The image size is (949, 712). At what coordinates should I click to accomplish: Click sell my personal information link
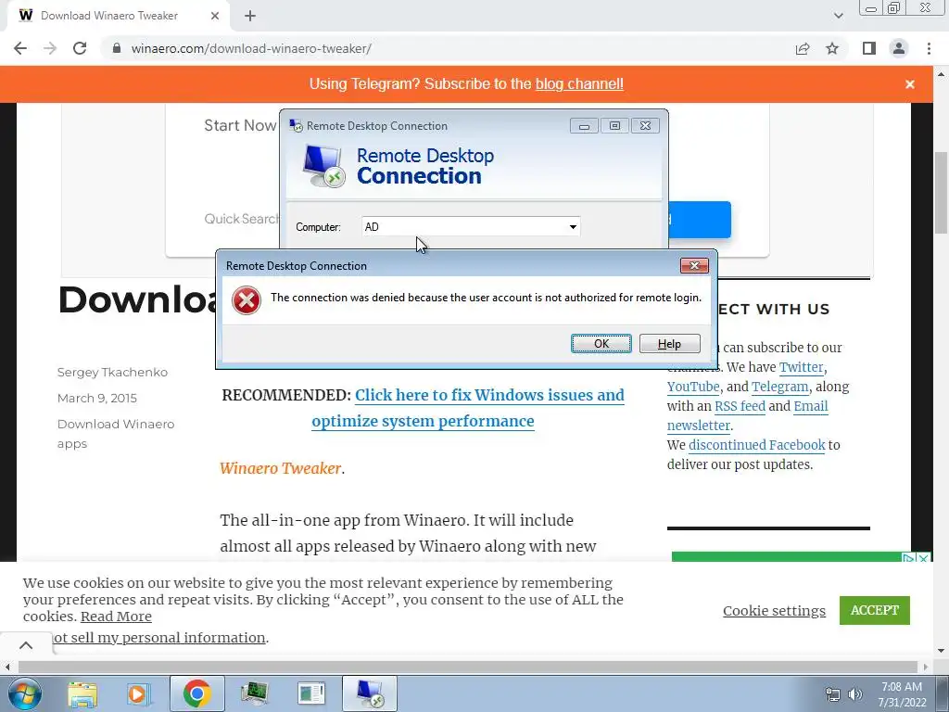point(159,638)
